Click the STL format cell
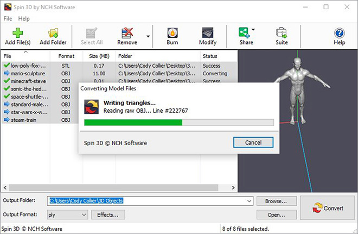The image size is (358, 234). point(66,66)
